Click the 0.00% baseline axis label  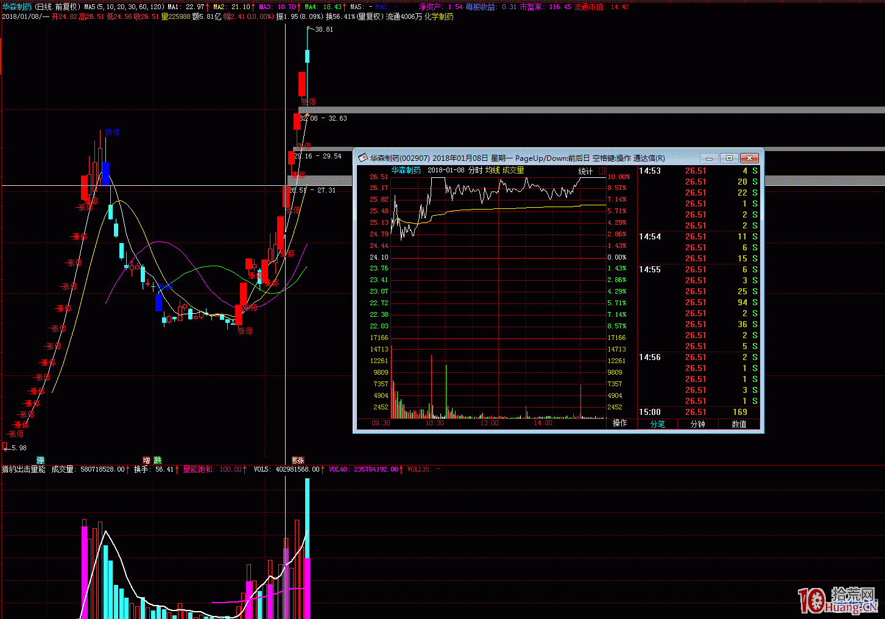(617, 257)
